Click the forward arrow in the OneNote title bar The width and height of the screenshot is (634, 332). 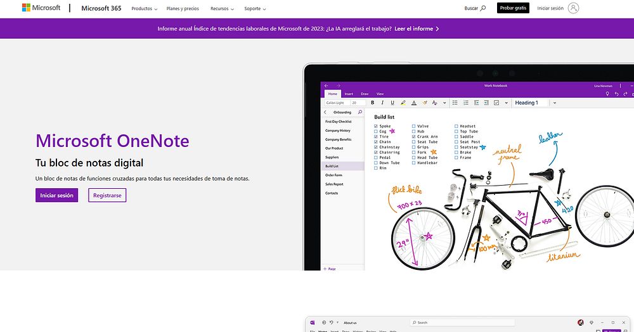(339, 86)
